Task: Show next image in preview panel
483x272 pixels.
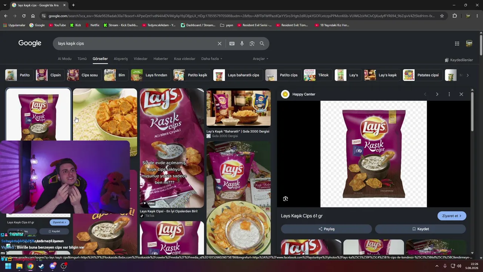Action: pyautogui.click(x=437, y=94)
